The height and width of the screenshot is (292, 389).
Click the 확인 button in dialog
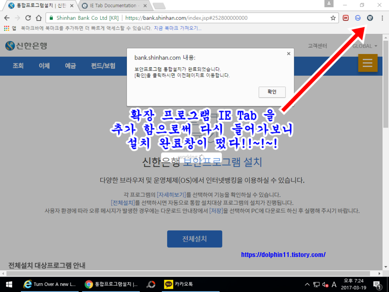tap(272, 92)
